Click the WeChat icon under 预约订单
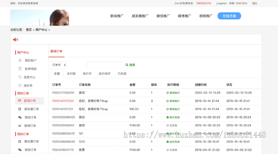Screen dimensions: 278x154 pyautogui.click(x=20, y=150)
